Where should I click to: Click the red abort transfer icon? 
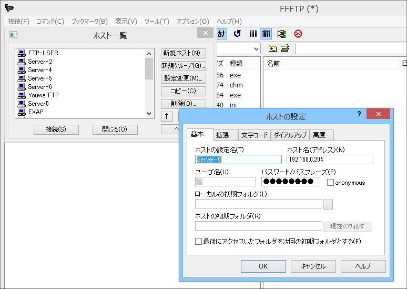298,34
